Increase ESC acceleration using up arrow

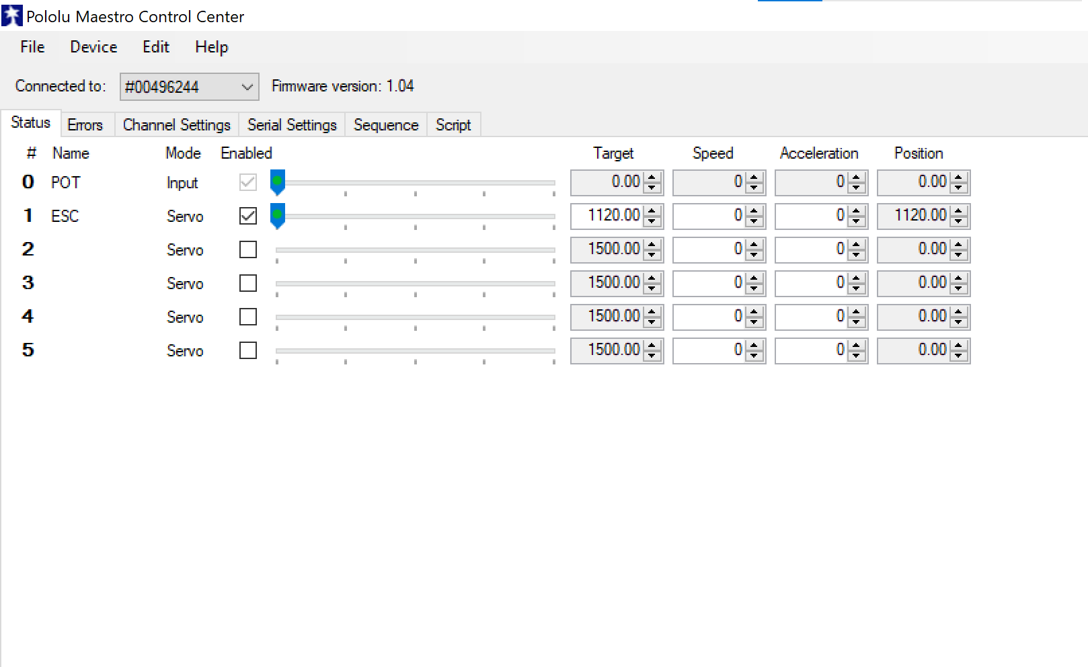(856, 211)
